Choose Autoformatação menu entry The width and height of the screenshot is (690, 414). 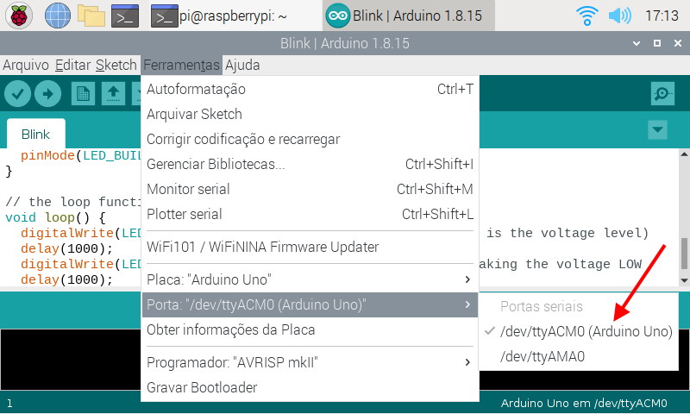[x=310, y=90]
